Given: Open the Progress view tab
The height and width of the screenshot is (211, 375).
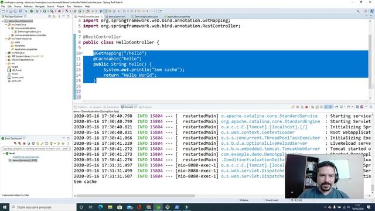Looking at the screenshot, I should point(145,107).
